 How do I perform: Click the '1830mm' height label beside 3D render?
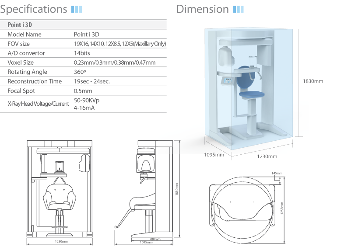(x=313, y=81)
